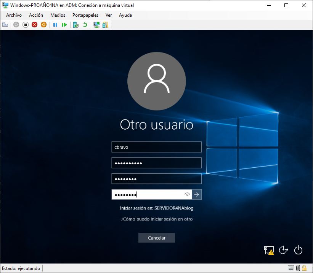
Task: Toggle enhanced session mode in the toolbar
Action: 96,24
